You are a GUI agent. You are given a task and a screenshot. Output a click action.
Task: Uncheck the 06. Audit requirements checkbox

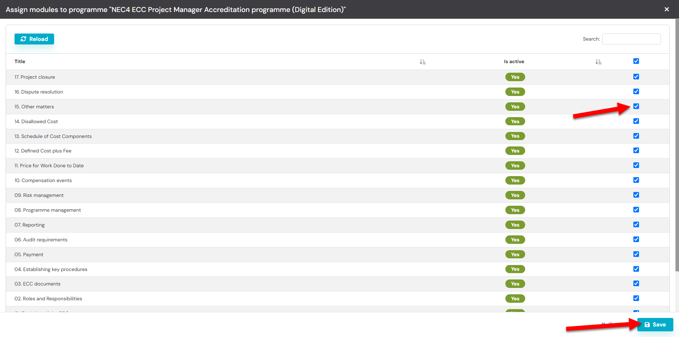pyautogui.click(x=636, y=239)
